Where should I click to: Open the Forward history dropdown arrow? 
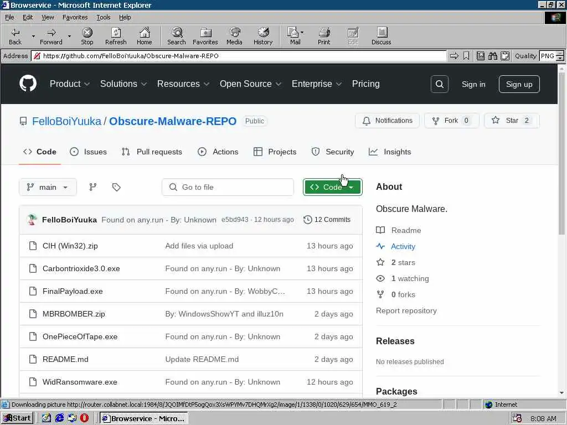[69, 36]
